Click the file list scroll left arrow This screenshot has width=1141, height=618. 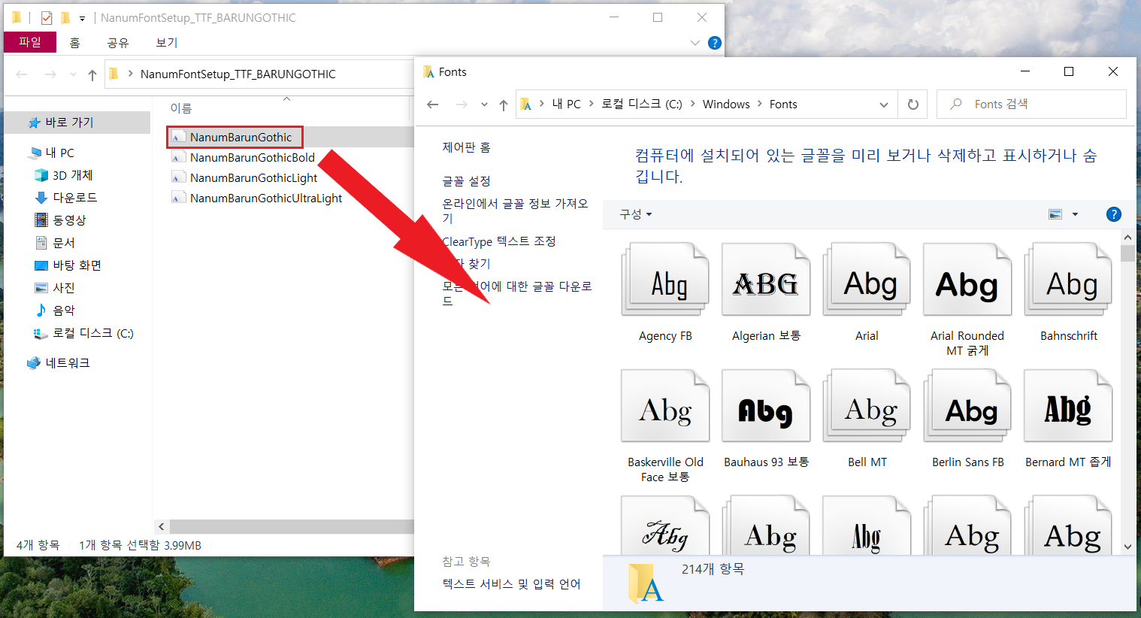click(x=162, y=526)
